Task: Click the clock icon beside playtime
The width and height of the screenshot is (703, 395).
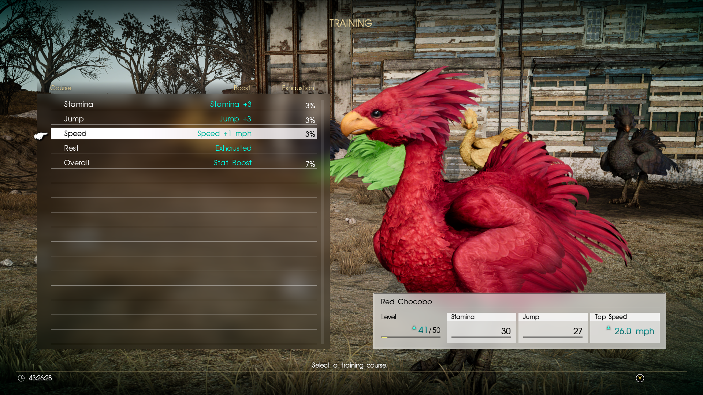Action: tap(21, 378)
